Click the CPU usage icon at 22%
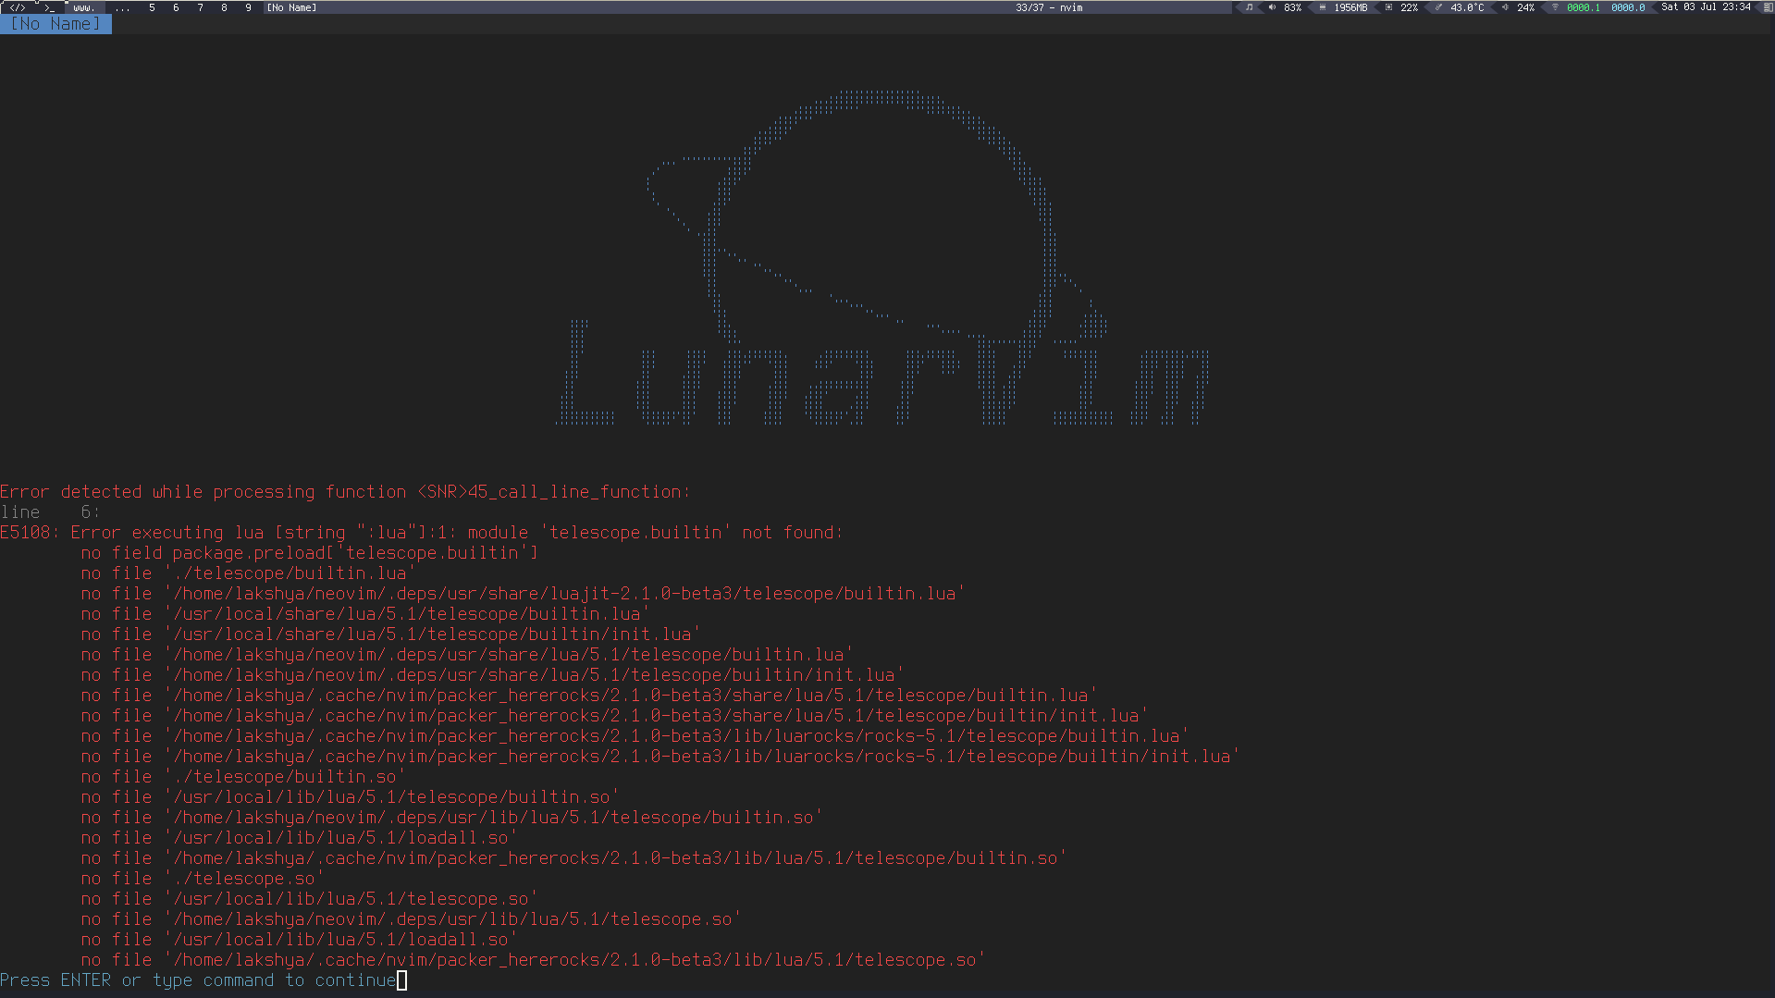Image resolution: width=1775 pixels, height=998 pixels. pos(1390,7)
